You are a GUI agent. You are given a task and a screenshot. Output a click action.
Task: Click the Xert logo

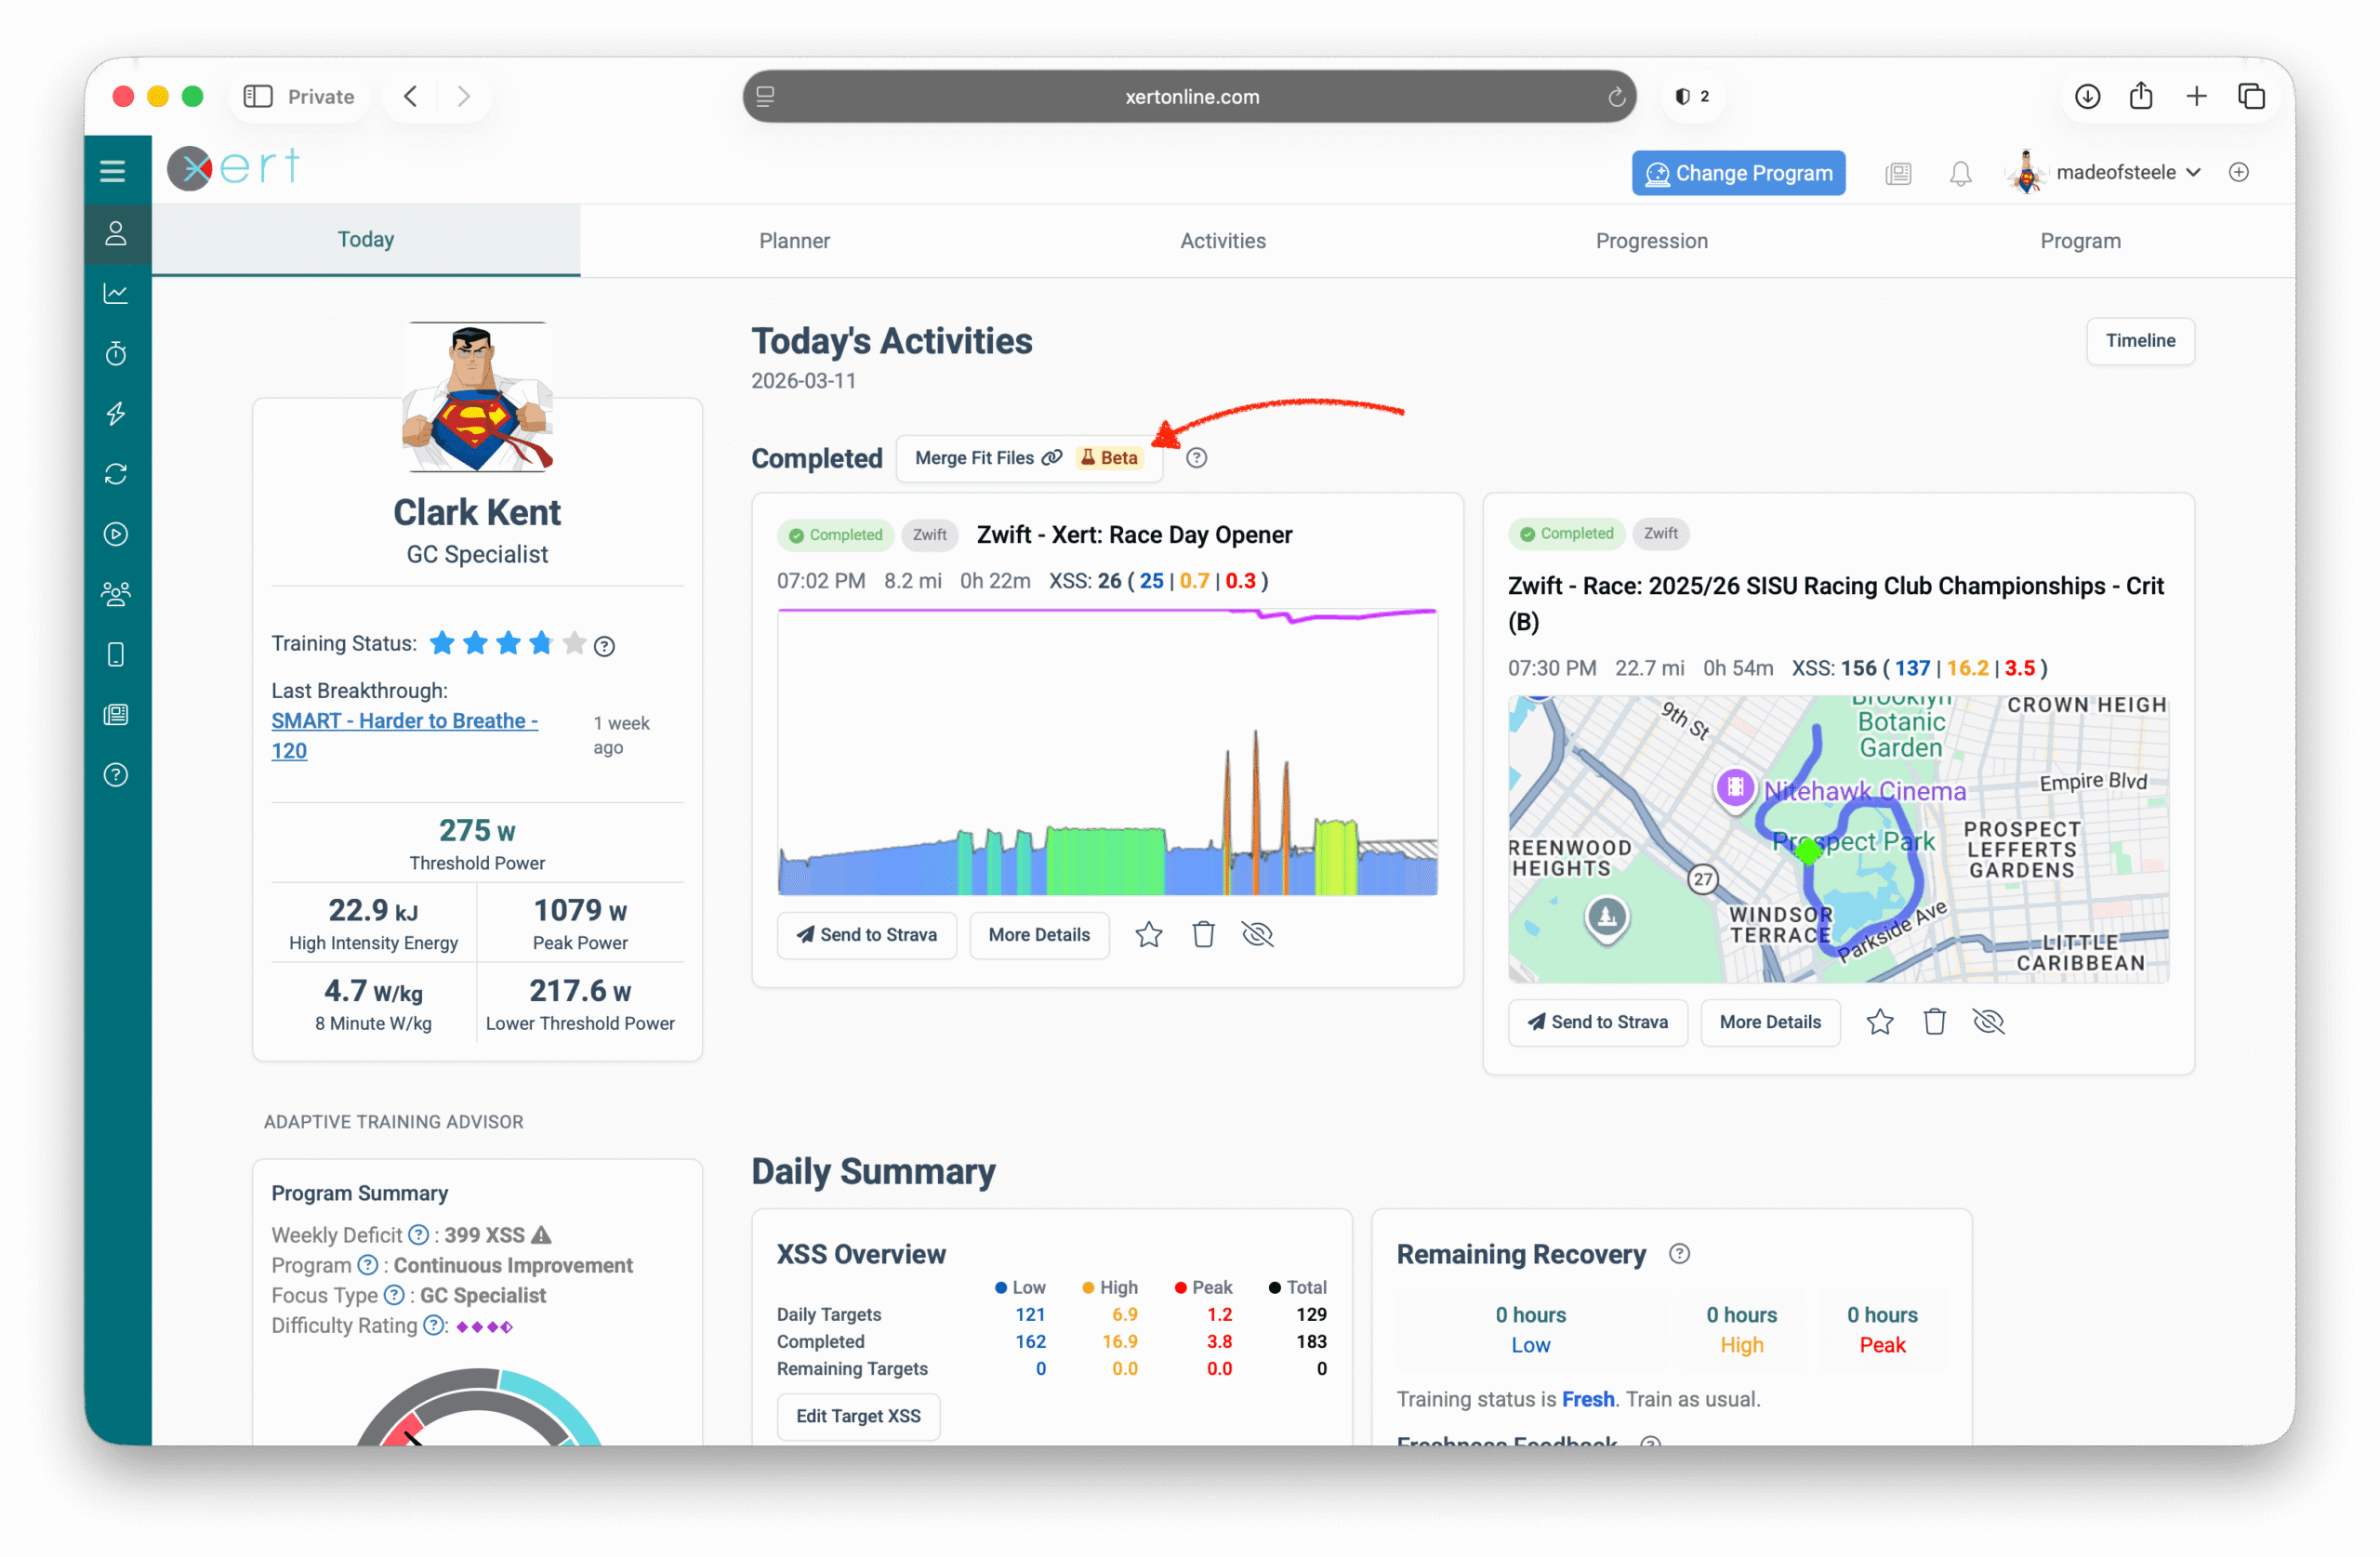(234, 168)
